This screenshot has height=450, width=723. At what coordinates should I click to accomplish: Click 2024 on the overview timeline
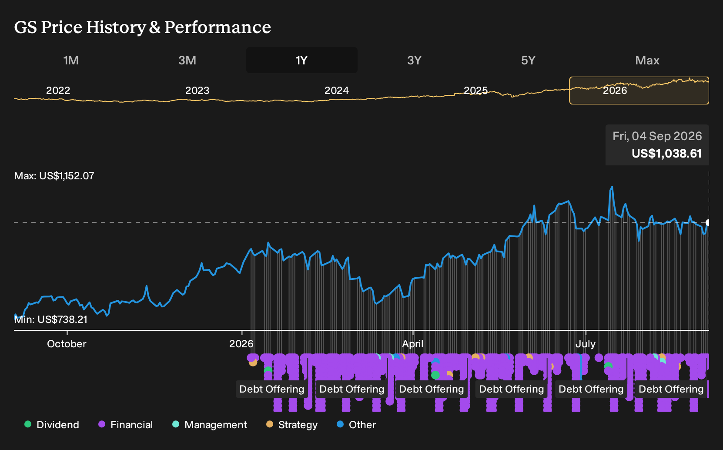click(x=337, y=91)
